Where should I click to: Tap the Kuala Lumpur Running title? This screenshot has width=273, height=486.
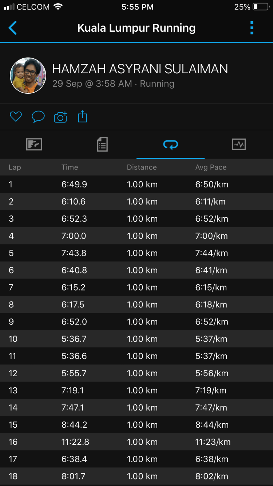tap(136, 28)
